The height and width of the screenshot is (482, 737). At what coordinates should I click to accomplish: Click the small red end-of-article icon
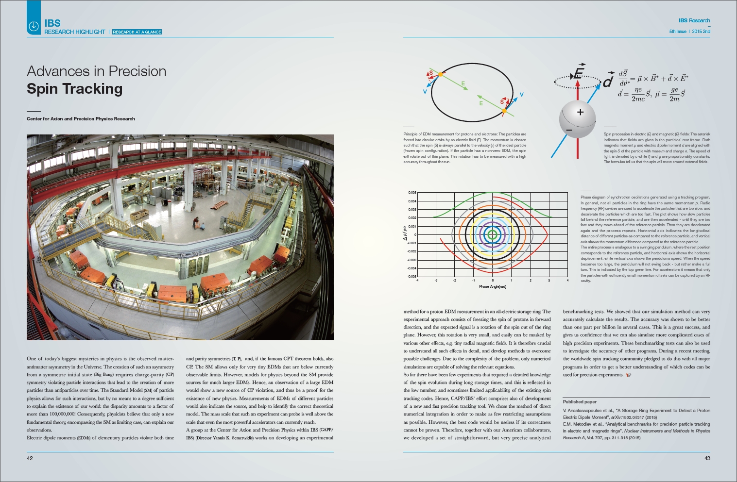tap(628, 375)
